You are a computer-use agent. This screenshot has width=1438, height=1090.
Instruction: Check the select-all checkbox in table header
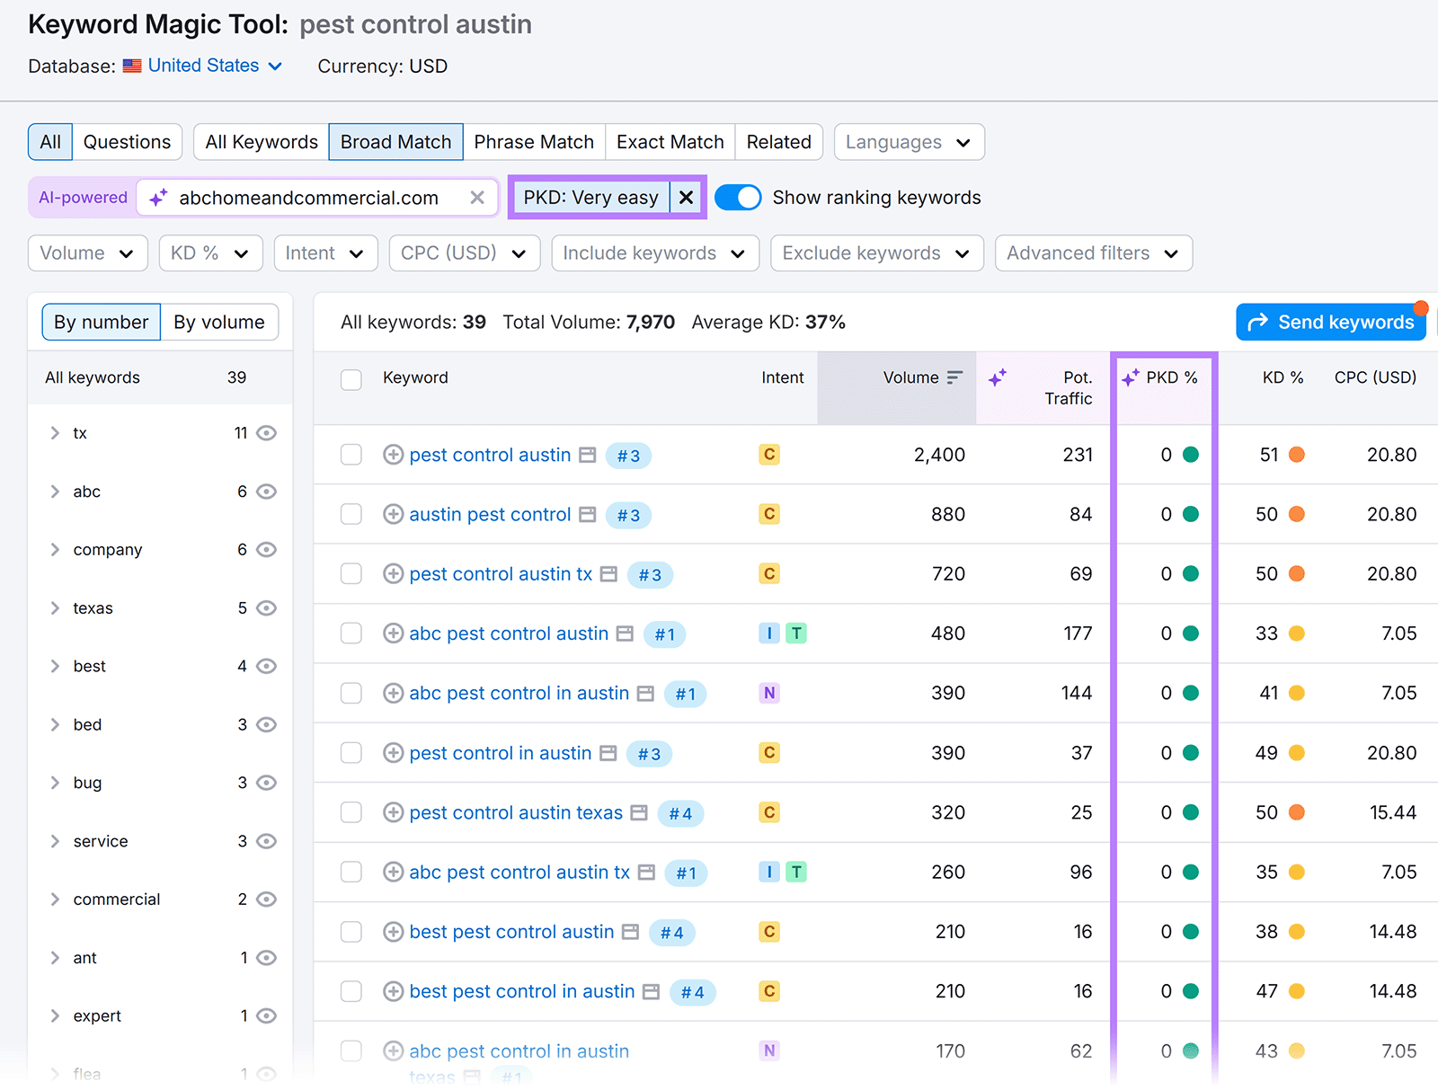[x=351, y=379]
